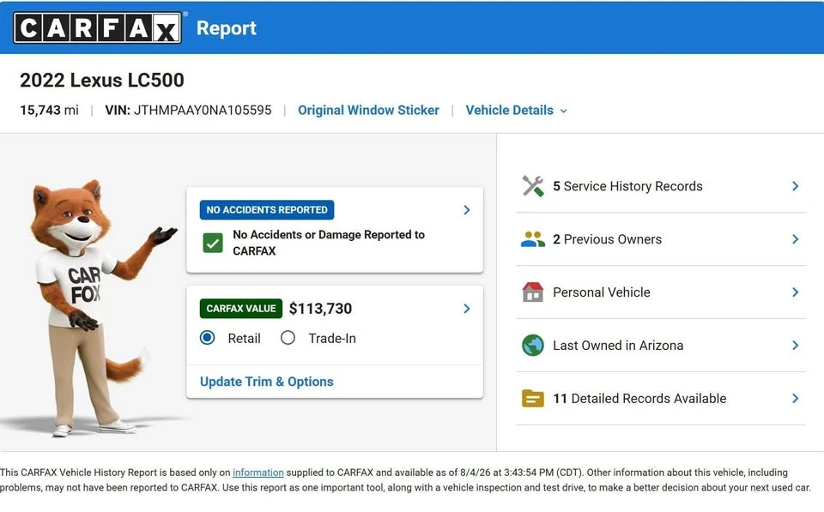
Task: Click the Update Trim & Options link
Action: 266,382
